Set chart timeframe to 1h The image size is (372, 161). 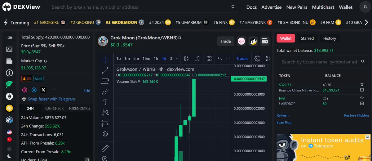coord(156,58)
